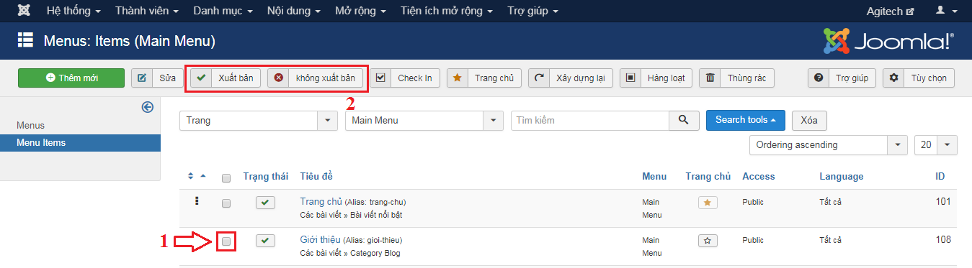Open the Agitech site link
The width and height of the screenshot is (972, 268).
point(890,11)
